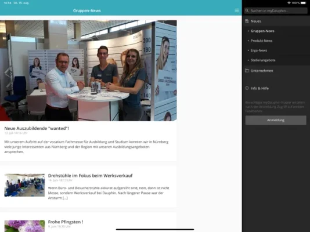
Task: Open the Werksverkauf article thumbnail
Action: (24, 185)
